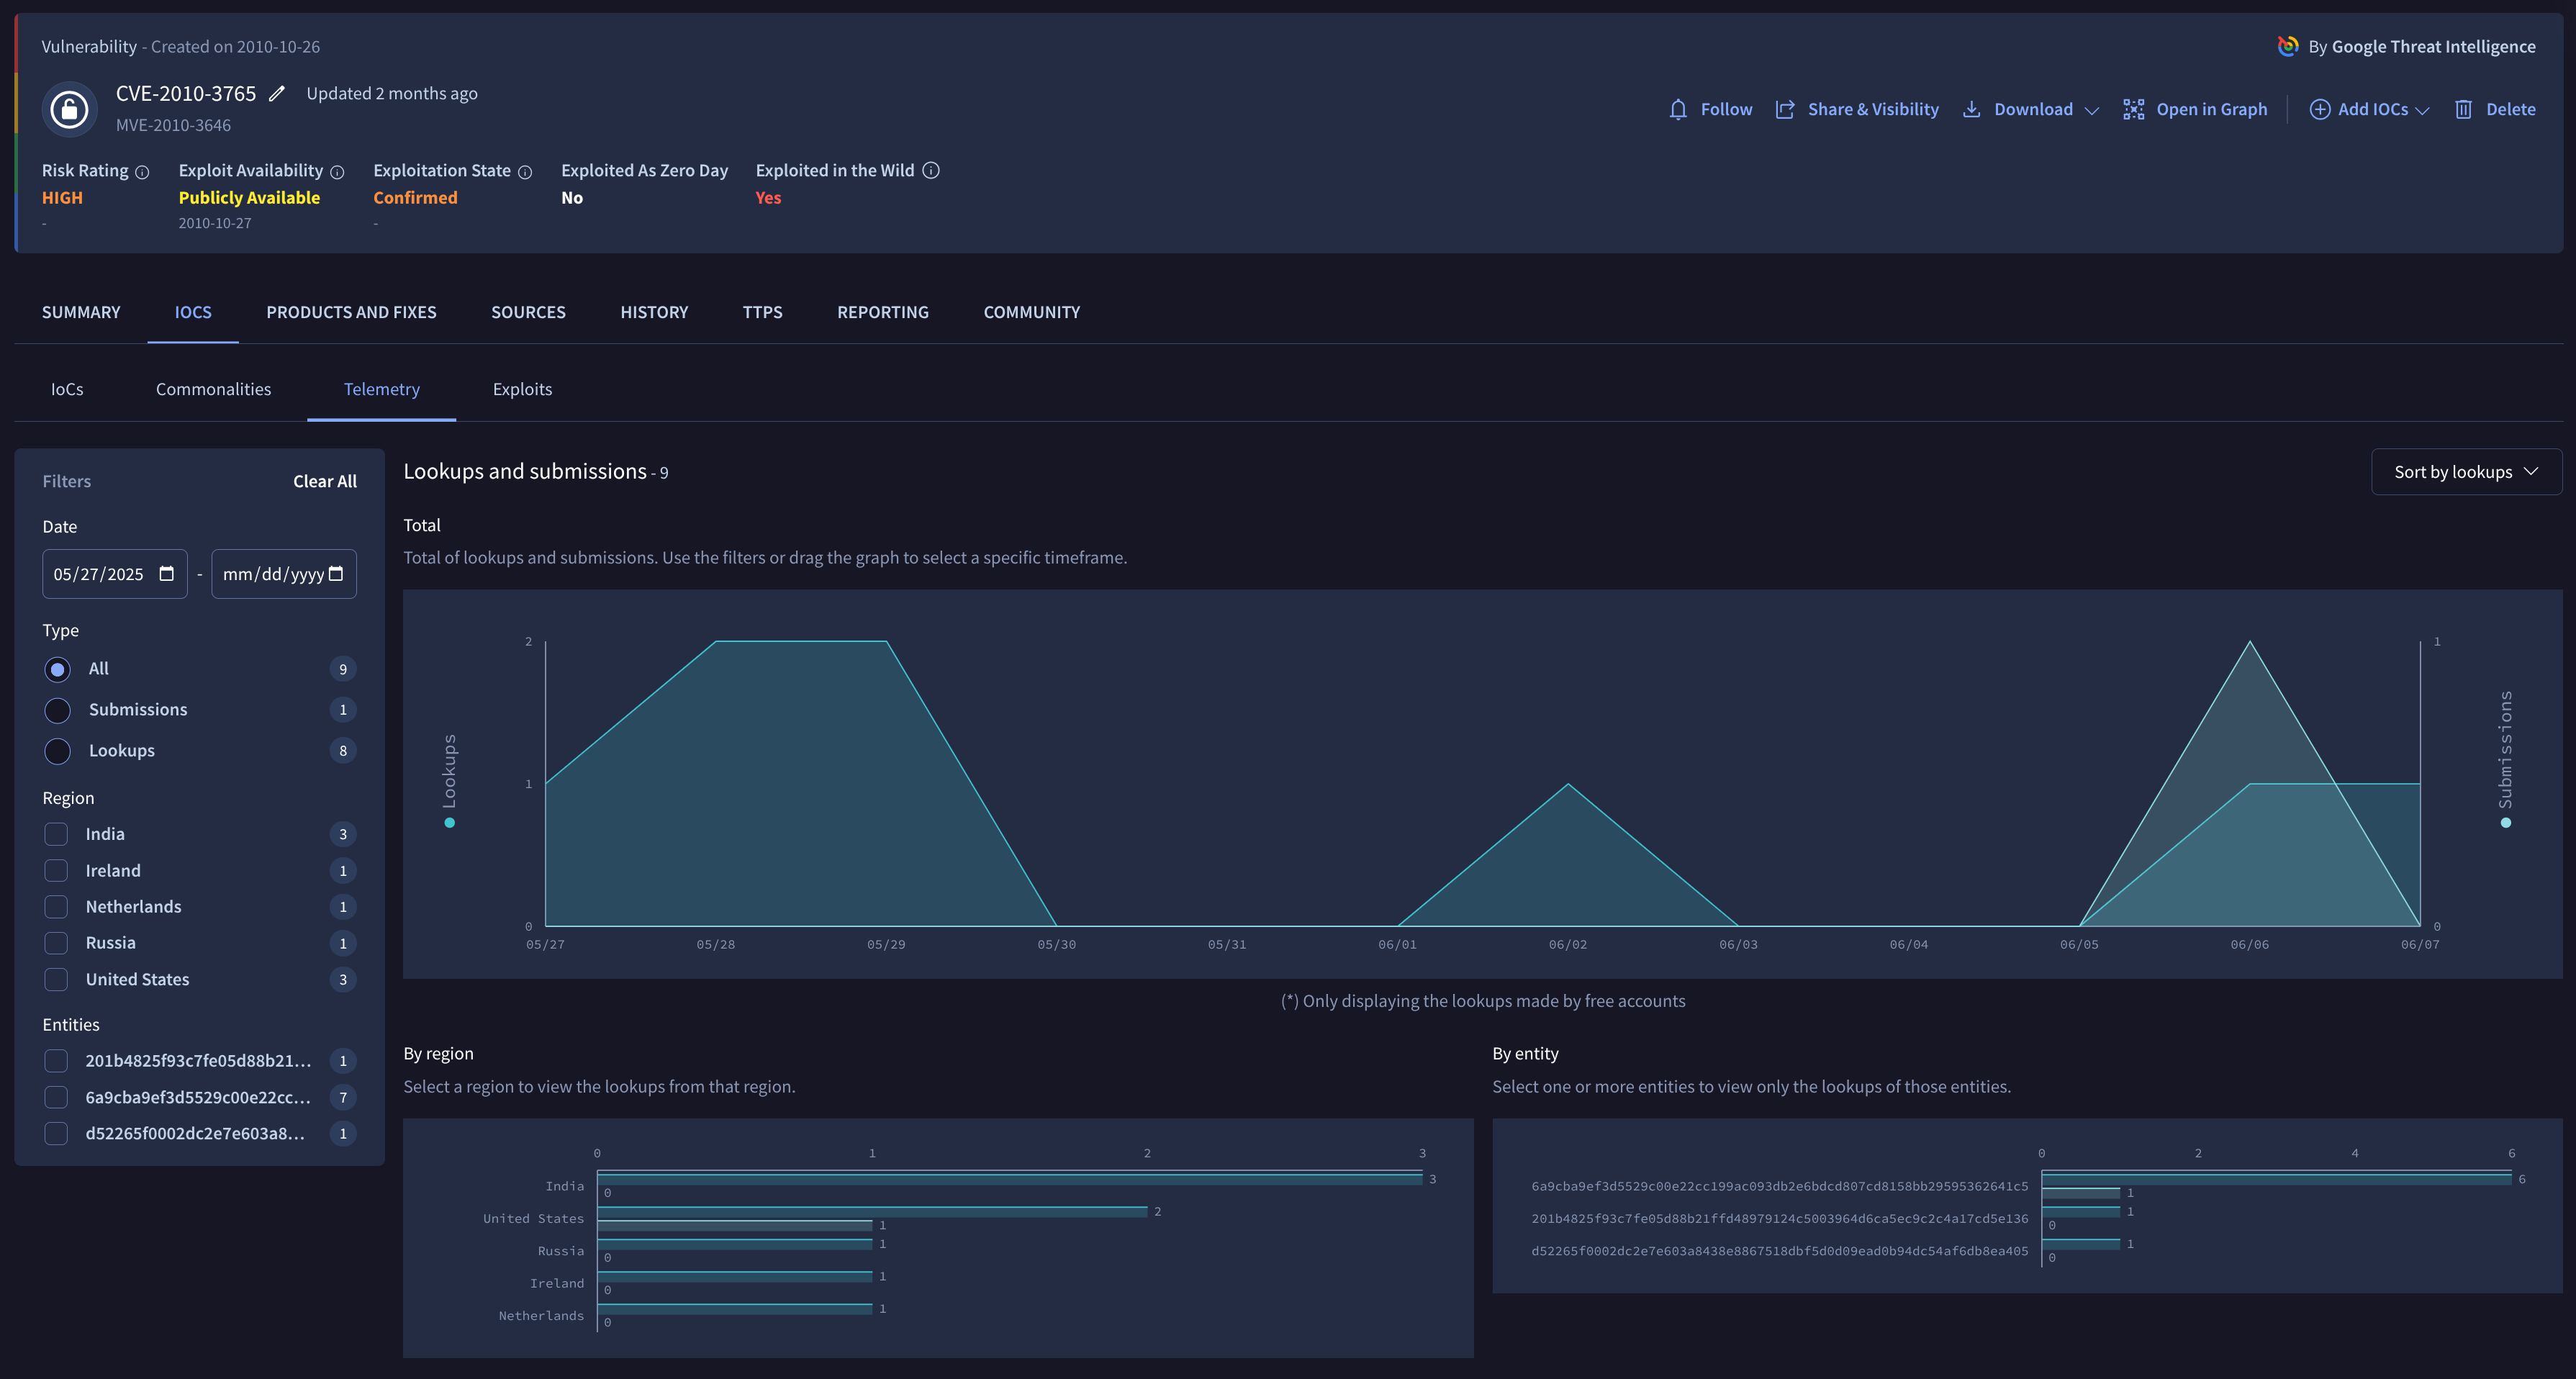
Task: Open the calendar picker on the start date field
Action: coord(167,574)
